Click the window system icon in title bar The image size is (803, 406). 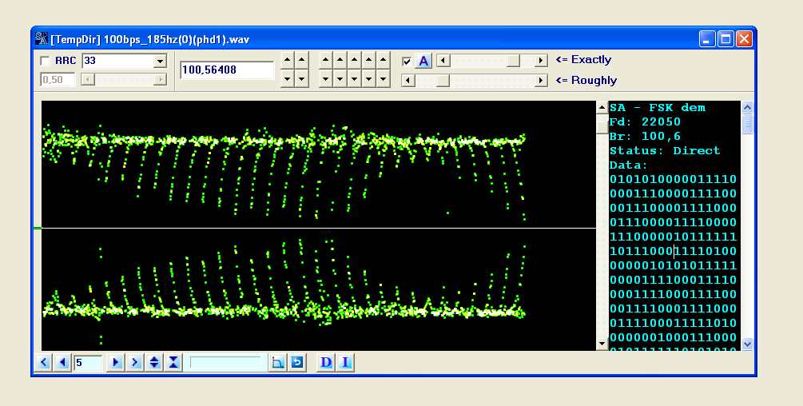(x=42, y=39)
